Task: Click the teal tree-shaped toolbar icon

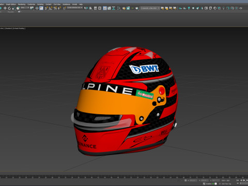Action: tap(189, 8)
